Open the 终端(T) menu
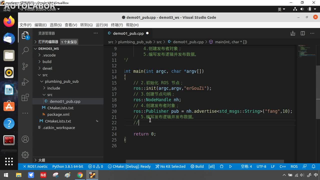This screenshot has width=320, height=180. (117, 25)
